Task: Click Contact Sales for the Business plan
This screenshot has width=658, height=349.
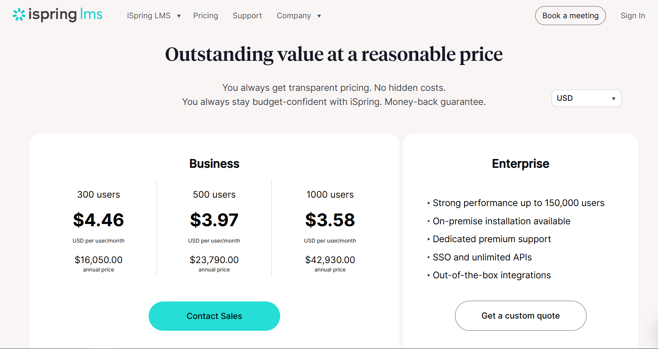Action: (214, 316)
